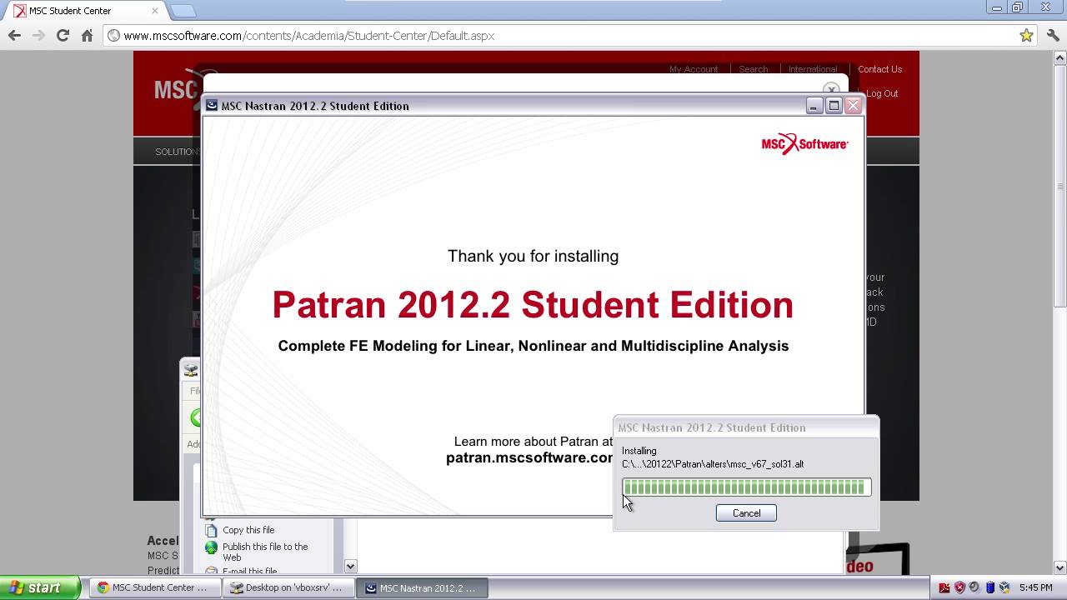Click the Search link on webpage
This screenshot has height=600, width=1067.
coord(753,69)
